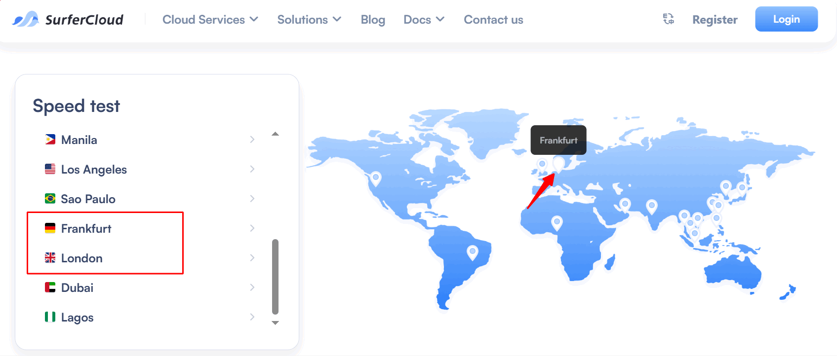Click the German flag next to Frankfurt
Image resolution: width=837 pixels, height=356 pixels.
[50, 228]
